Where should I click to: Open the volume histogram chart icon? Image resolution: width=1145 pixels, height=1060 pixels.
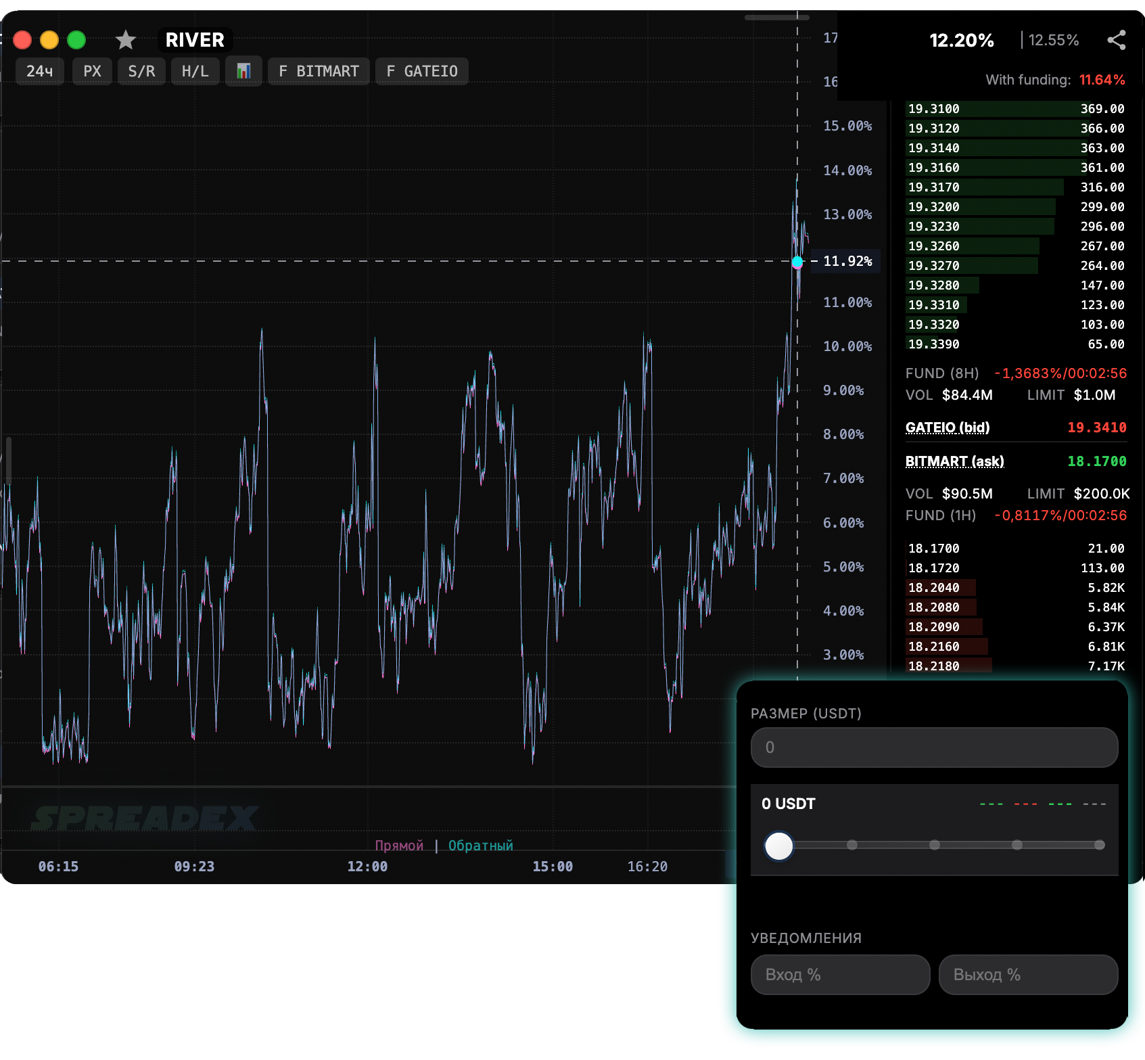tap(243, 70)
